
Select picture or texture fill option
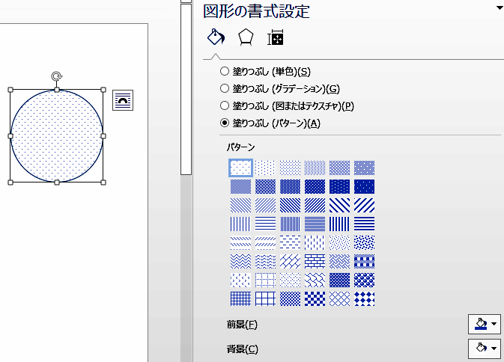coord(225,106)
